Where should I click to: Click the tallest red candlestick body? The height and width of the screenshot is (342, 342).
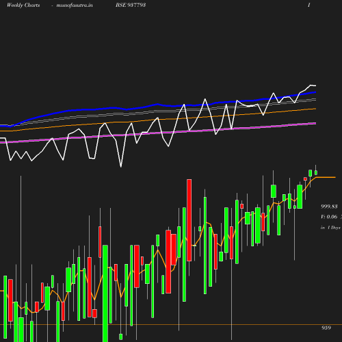[x=189, y=220]
